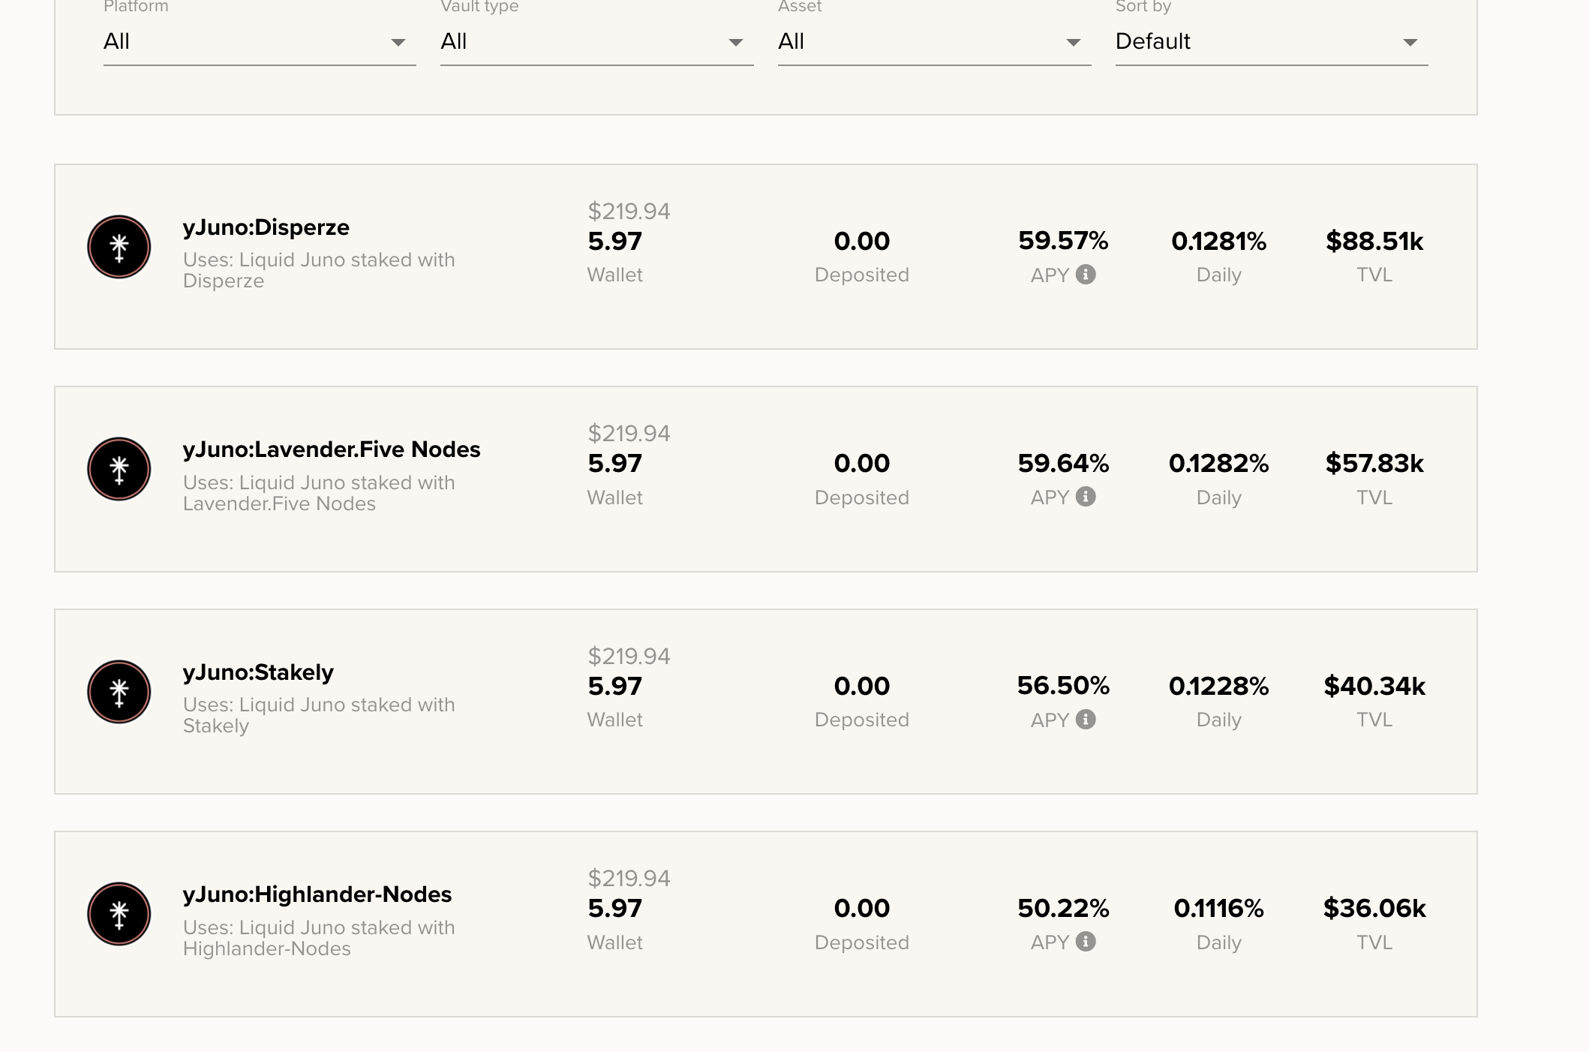Click APY info icon for Stakely vault
Viewport: 1589px width, 1052px height.
[1086, 720]
